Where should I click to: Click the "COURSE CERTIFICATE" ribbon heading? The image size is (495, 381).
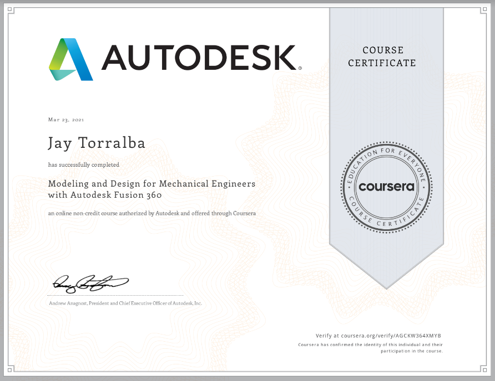[x=382, y=56]
